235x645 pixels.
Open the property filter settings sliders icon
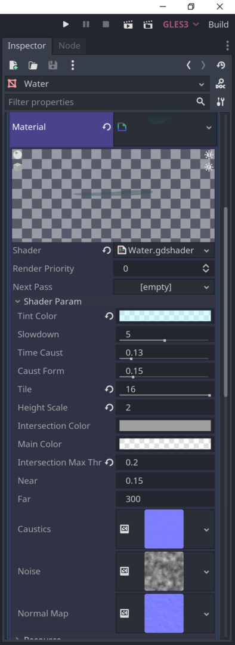221,102
